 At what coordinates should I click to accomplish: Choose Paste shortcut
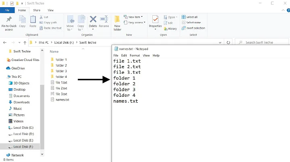[50, 28]
